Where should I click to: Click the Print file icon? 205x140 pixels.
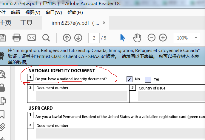click(x=16, y=38)
